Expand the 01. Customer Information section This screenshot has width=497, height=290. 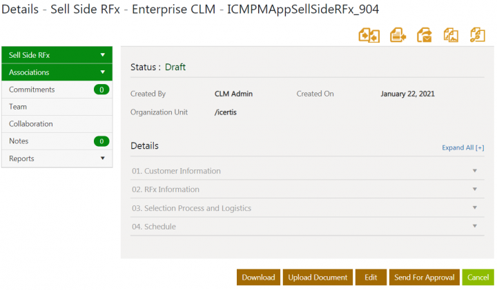click(x=474, y=171)
